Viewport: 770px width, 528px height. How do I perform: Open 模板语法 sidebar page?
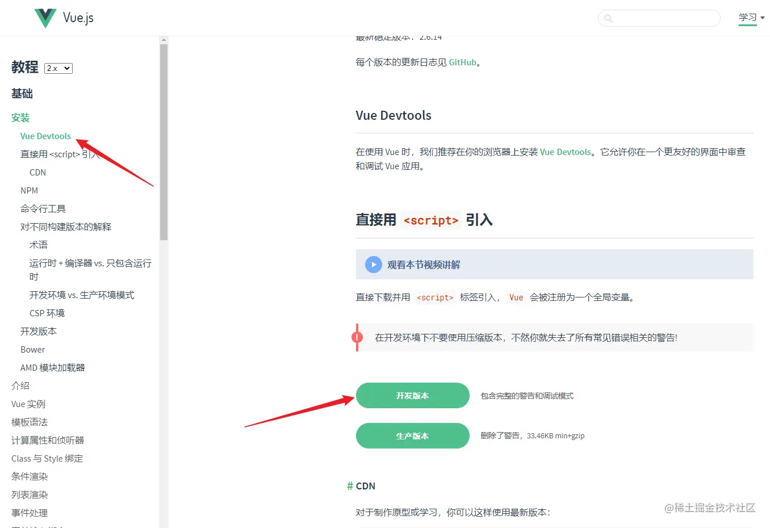click(30, 422)
